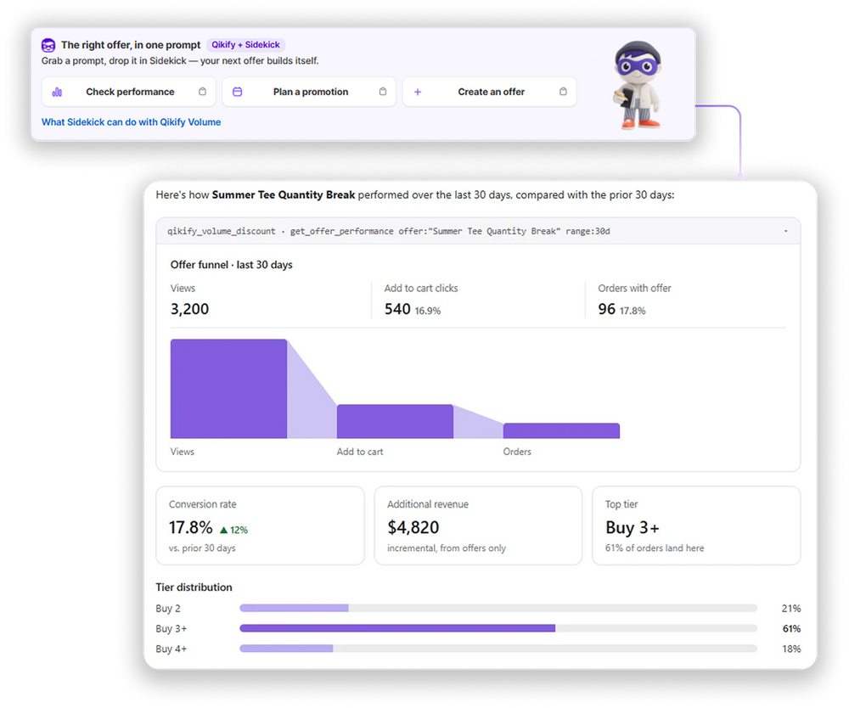Image resolution: width=849 pixels, height=708 pixels.
Task: Click the Add to cart funnel bar
Action: (395, 421)
